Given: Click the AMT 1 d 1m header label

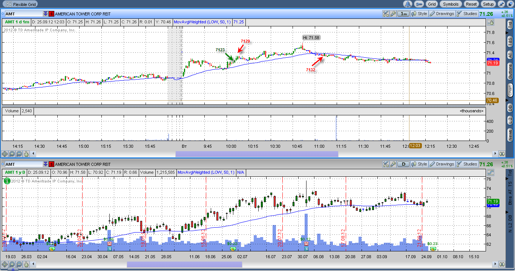Looking at the screenshot, I should pos(17,22).
